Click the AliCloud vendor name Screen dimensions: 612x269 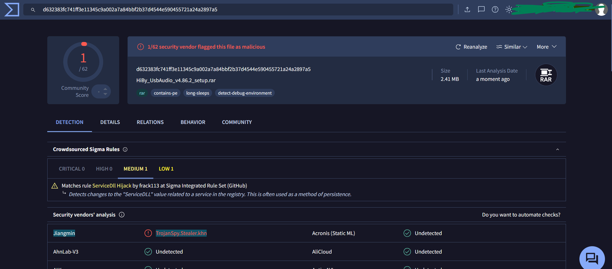tap(322, 252)
